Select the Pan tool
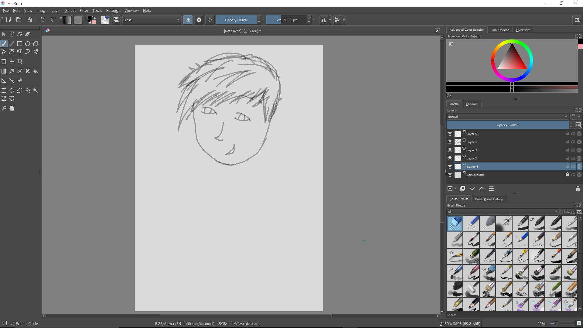Image resolution: width=583 pixels, height=328 pixels. coord(12,108)
